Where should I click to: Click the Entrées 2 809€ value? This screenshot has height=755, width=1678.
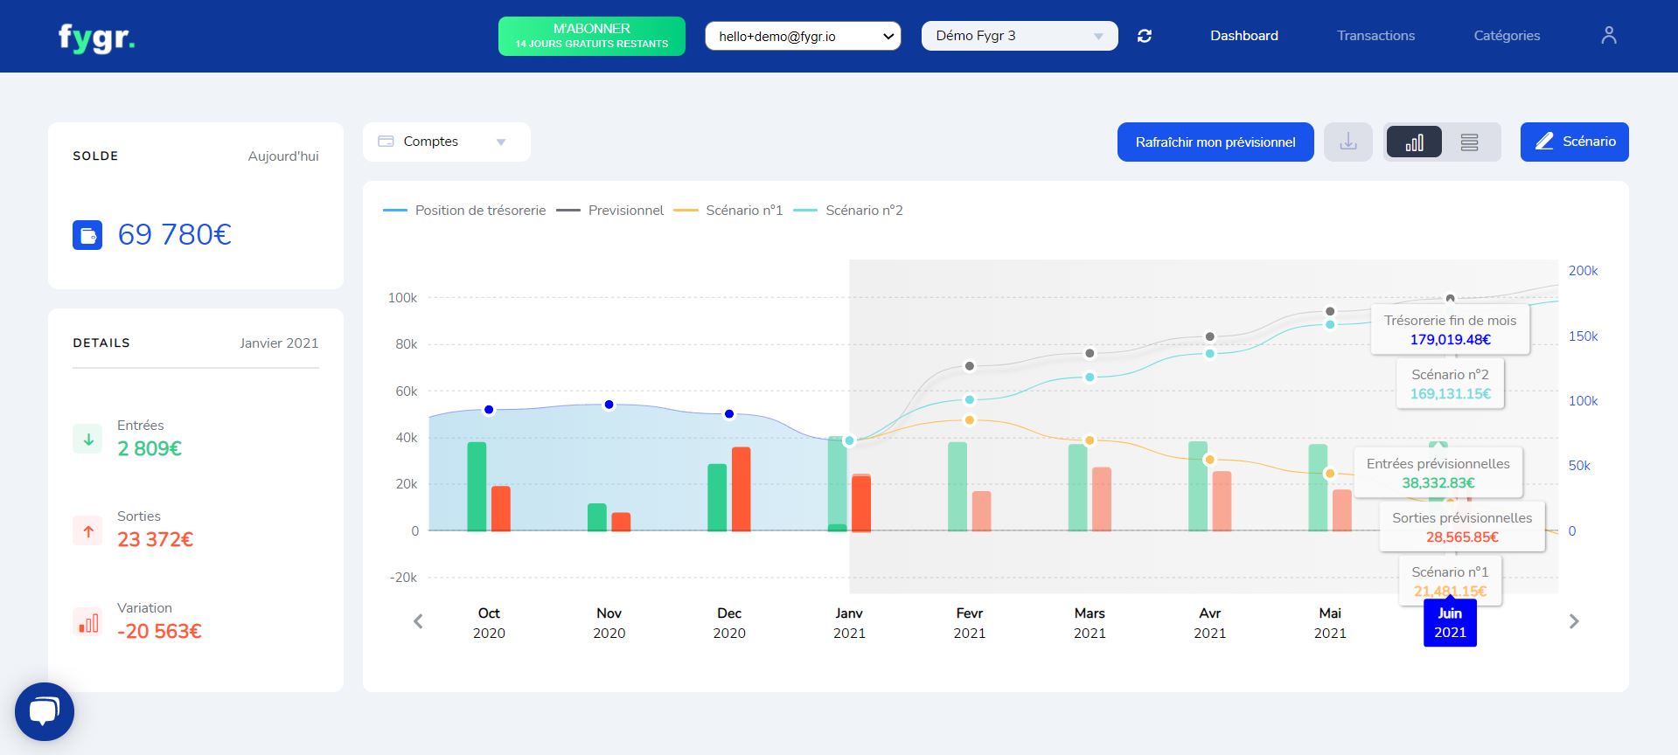150,448
